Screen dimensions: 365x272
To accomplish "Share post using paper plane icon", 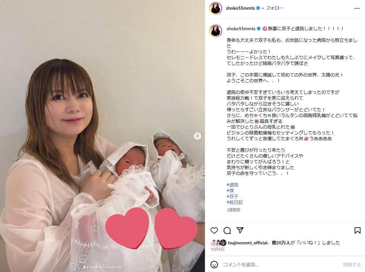I will pyautogui.click(x=240, y=230).
